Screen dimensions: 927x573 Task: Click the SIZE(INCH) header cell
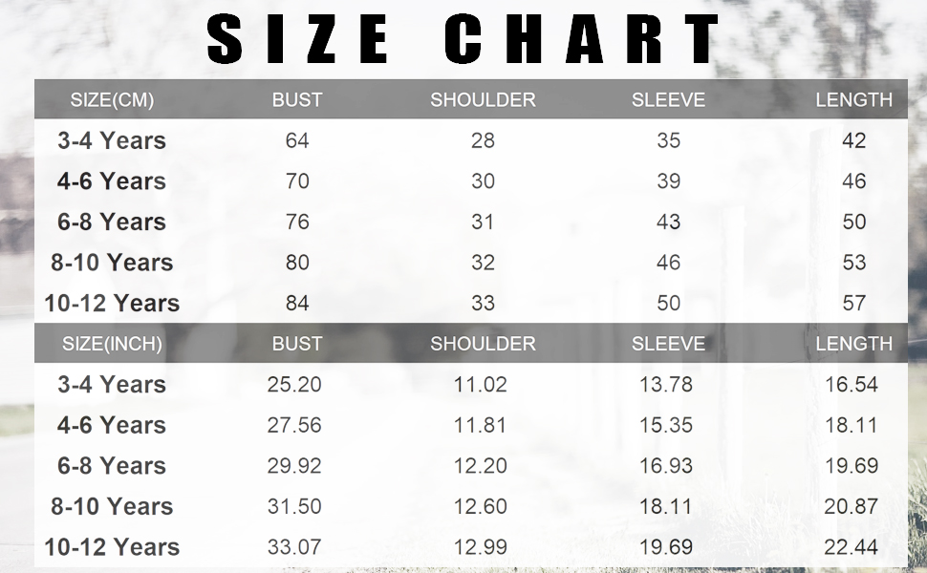[x=112, y=344]
